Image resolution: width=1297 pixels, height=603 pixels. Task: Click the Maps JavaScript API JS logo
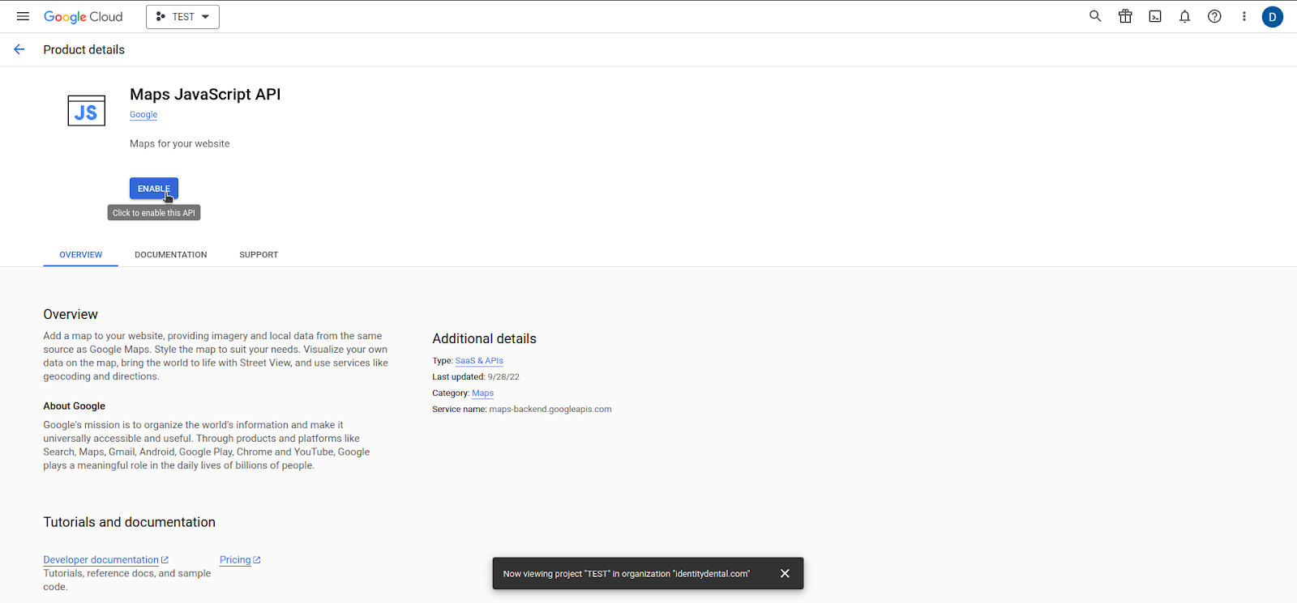click(87, 111)
